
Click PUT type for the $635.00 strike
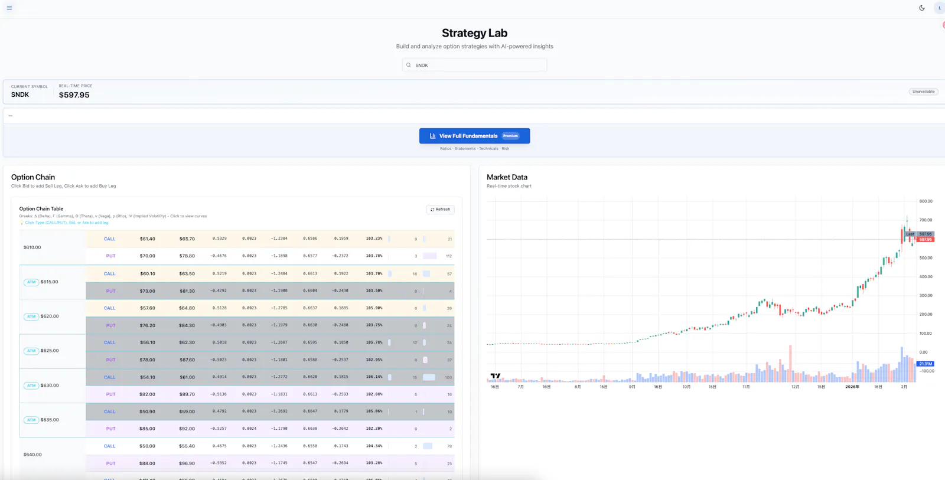110,429
